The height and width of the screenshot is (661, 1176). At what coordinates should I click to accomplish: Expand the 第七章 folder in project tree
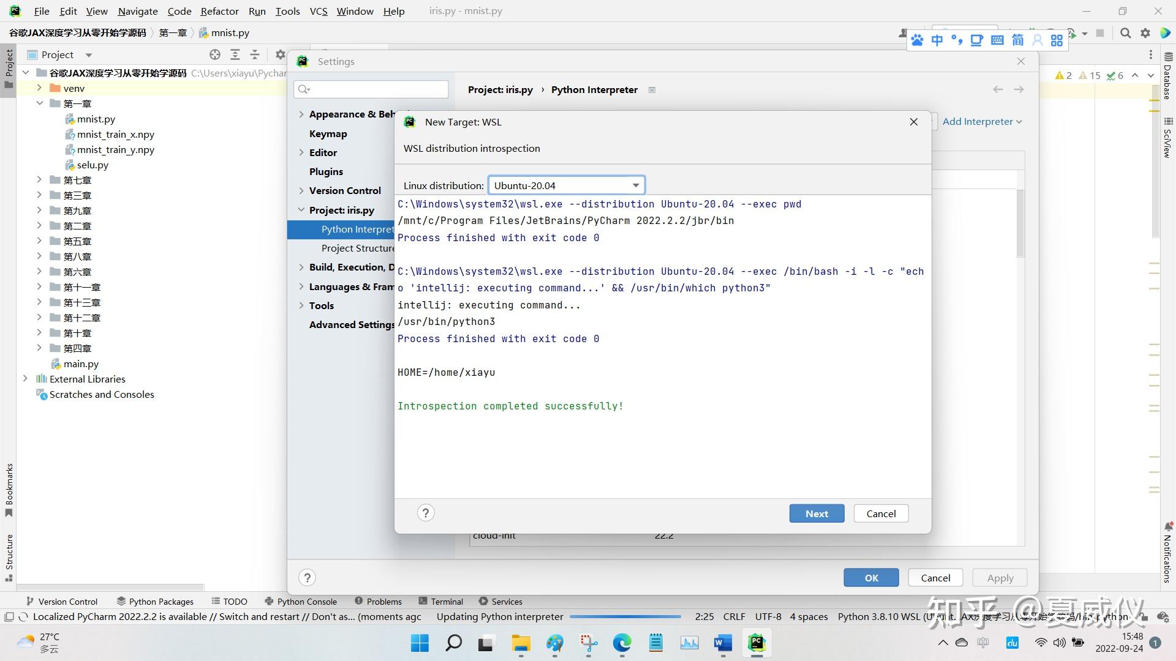pyautogui.click(x=39, y=180)
